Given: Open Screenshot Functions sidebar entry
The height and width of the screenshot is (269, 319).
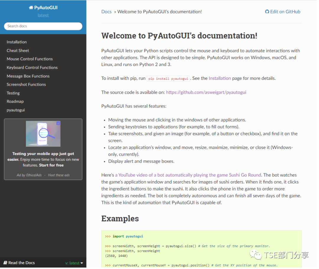Looking at the screenshot, I should [26, 84].
